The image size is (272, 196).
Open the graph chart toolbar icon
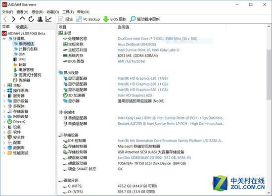49,19
